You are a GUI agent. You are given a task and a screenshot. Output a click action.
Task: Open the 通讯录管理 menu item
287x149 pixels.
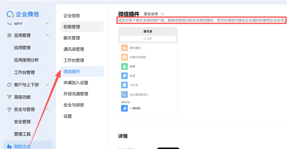coord(74,49)
